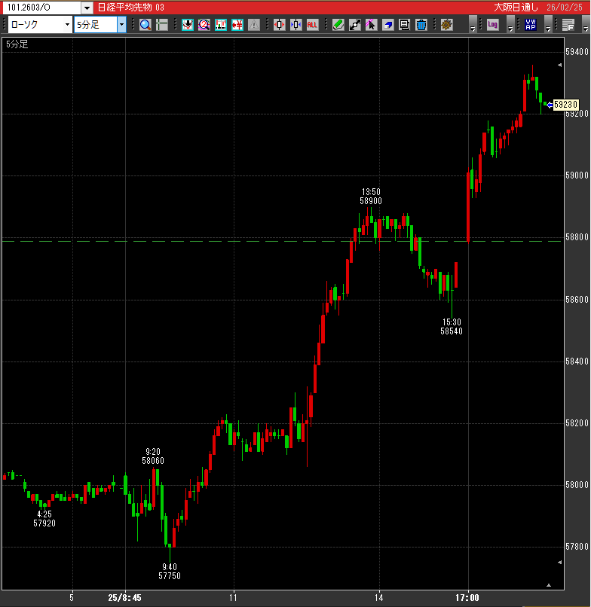Click the candle narrow blue arrows icon
Image resolution: width=591 pixels, height=607 pixels.
click(296, 25)
